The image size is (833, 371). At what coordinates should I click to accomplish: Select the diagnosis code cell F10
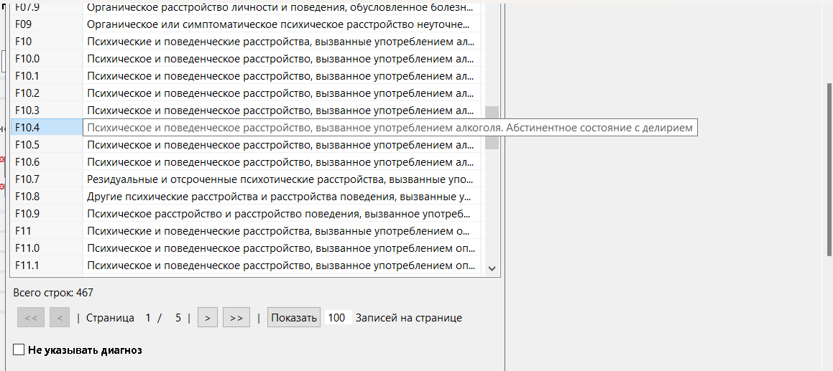coord(47,42)
